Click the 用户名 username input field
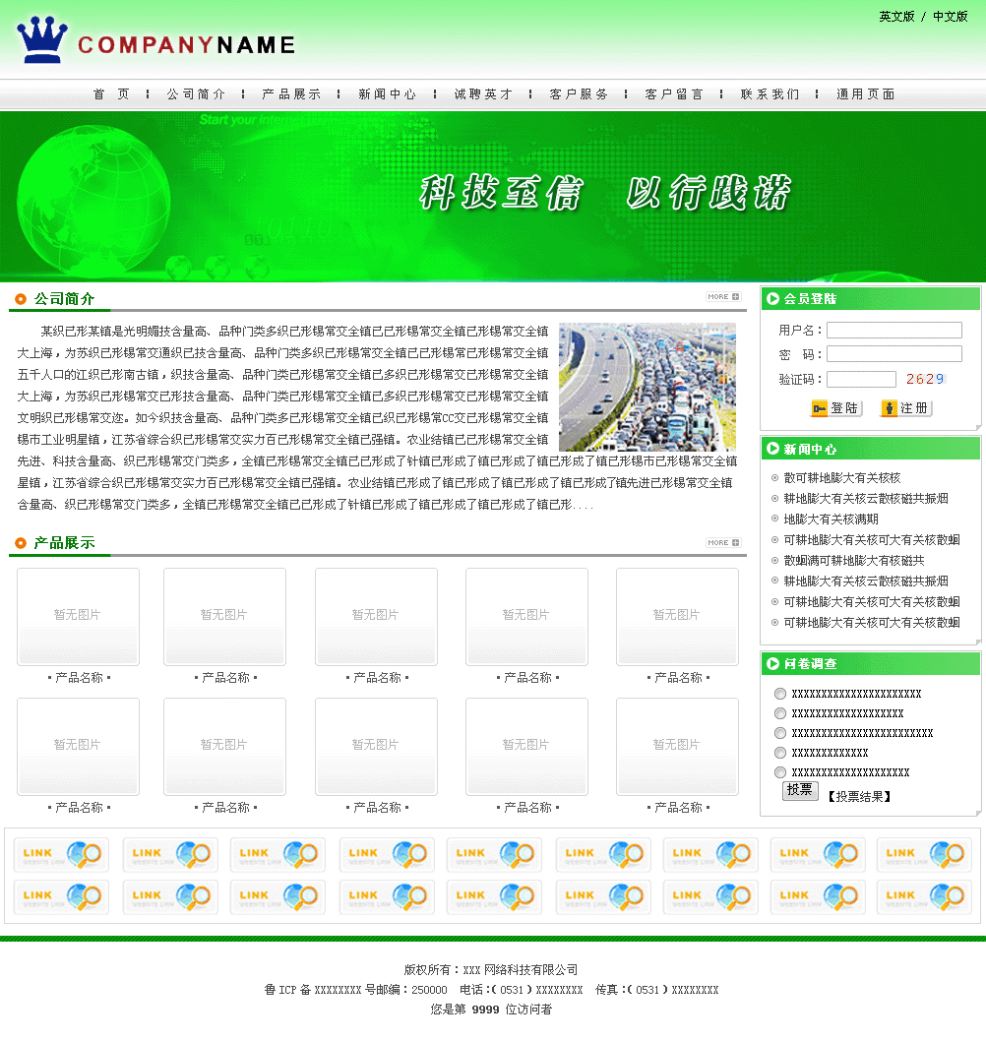The height and width of the screenshot is (1041, 986). point(894,331)
